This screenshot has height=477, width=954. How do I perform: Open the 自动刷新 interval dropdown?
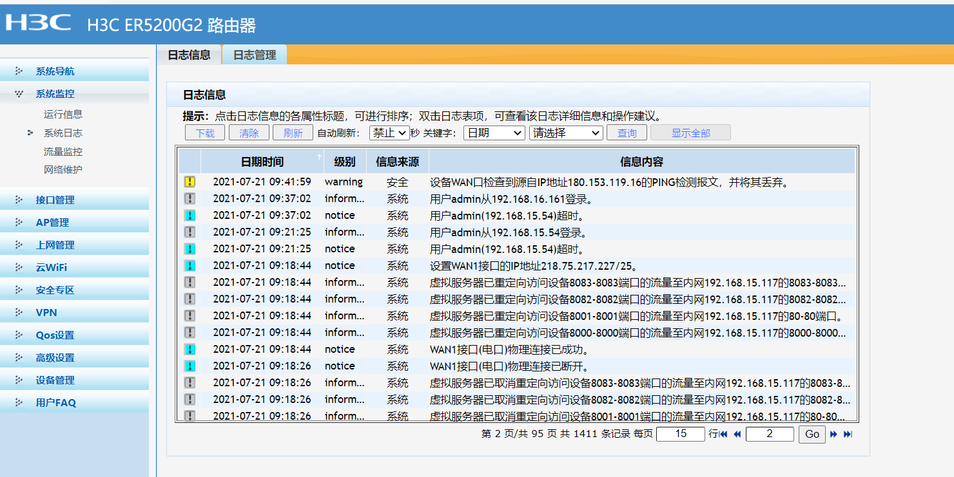pyautogui.click(x=389, y=133)
